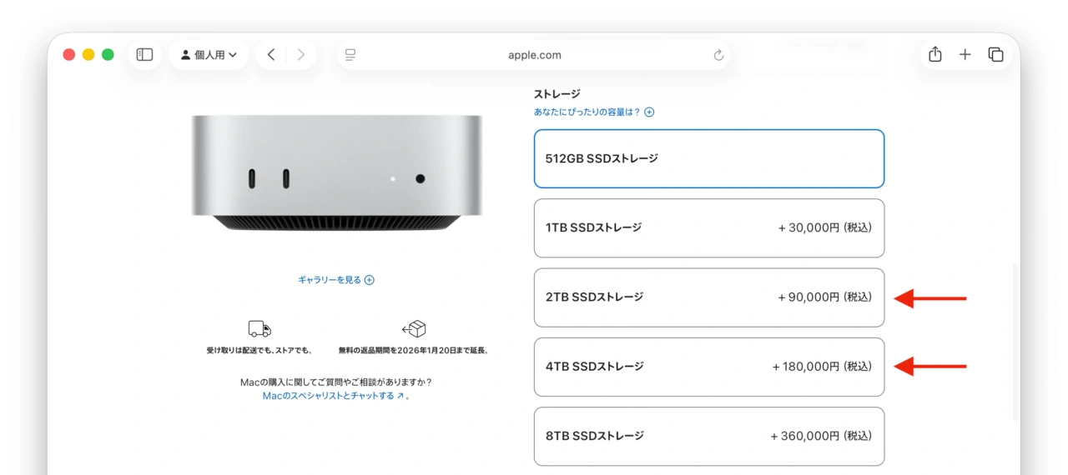
Task: Click the forward navigation arrow
Action: click(300, 55)
